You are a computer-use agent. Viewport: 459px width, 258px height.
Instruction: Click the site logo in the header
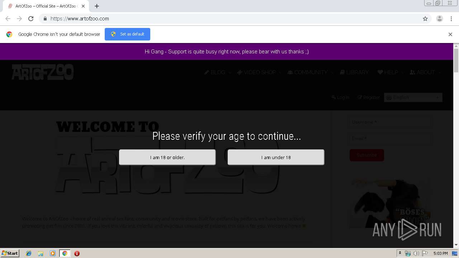point(43,72)
